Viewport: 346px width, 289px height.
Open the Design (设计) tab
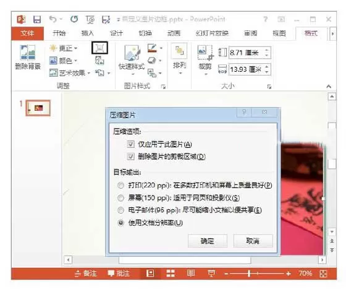(116, 33)
